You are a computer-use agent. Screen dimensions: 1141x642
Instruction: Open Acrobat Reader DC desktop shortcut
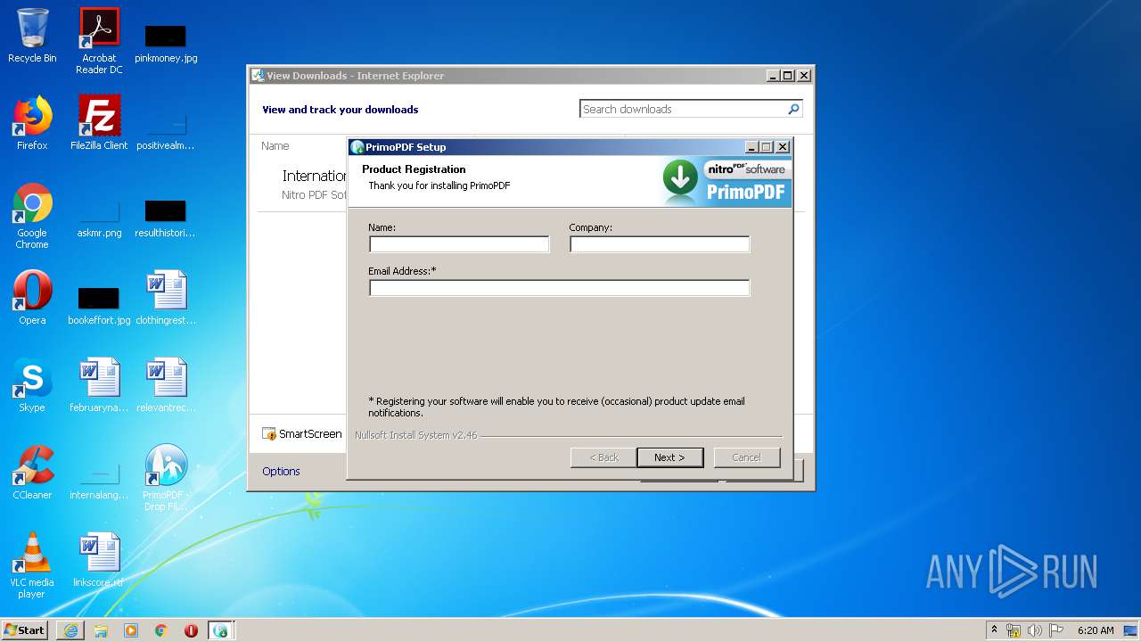pos(99,41)
